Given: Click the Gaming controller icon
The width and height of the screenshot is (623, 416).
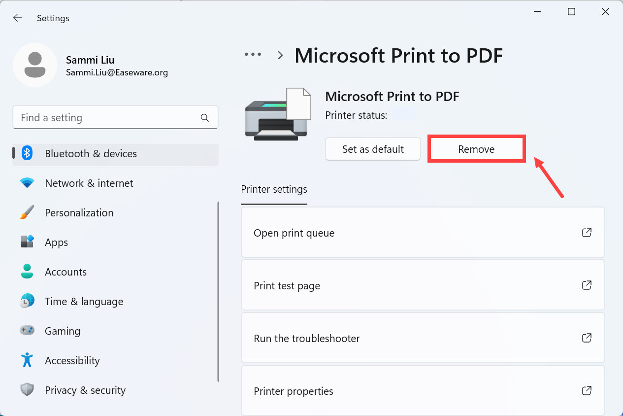Looking at the screenshot, I should 27,331.
